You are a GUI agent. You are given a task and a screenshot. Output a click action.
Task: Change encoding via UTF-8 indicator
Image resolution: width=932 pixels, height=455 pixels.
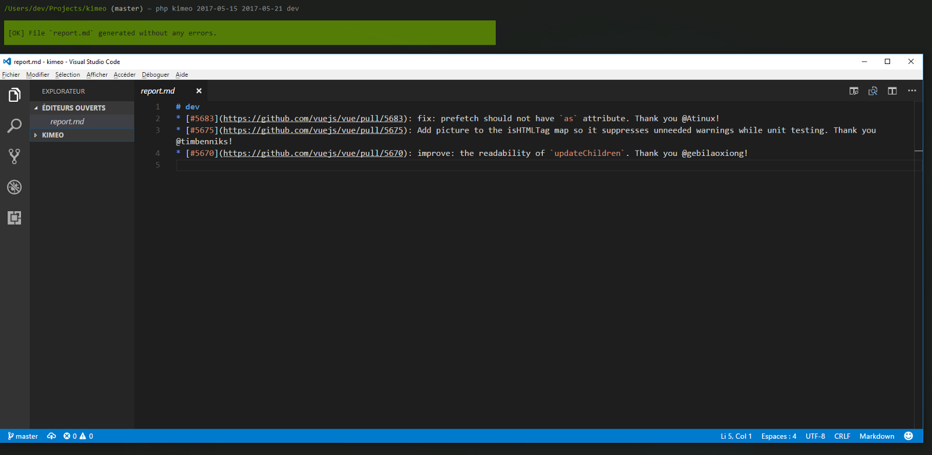pos(815,436)
